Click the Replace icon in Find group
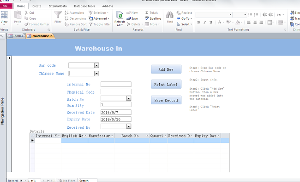Screen dimensions: 300x182 [x=178, y=12]
